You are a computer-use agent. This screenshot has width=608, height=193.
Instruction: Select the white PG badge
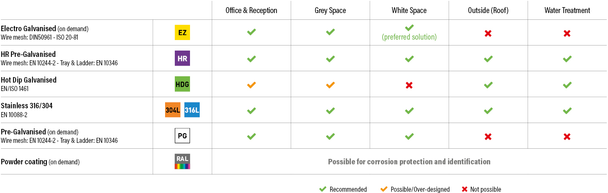182,136
